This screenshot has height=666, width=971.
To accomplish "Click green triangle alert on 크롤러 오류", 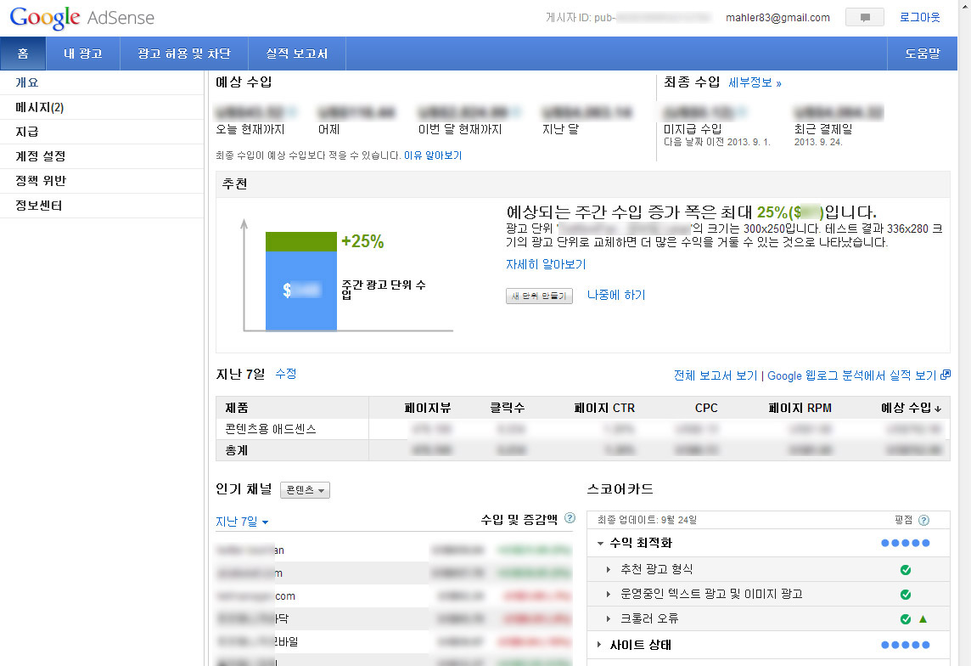I will click(x=923, y=618).
